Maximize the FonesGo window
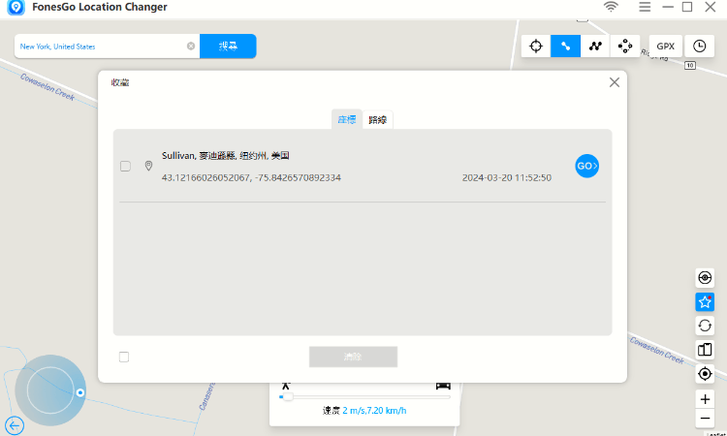Image resolution: width=727 pixels, height=436 pixels. (x=687, y=7)
